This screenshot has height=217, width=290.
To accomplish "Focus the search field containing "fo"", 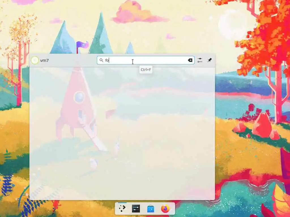I will click(146, 60).
